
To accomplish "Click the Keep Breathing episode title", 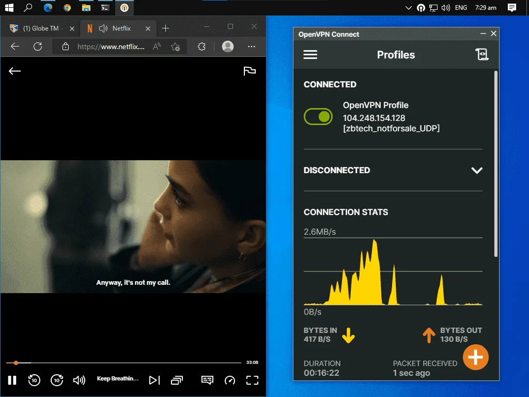I will point(118,378).
